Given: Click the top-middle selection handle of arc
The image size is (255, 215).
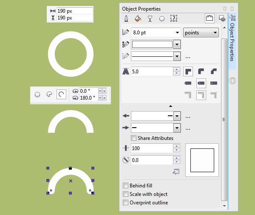Looking at the screenshot, I should pyautogui.click(x=70, y=168).
